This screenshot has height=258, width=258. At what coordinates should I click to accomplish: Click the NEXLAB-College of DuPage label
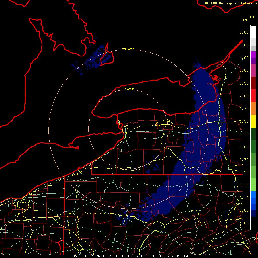[229, 3]
